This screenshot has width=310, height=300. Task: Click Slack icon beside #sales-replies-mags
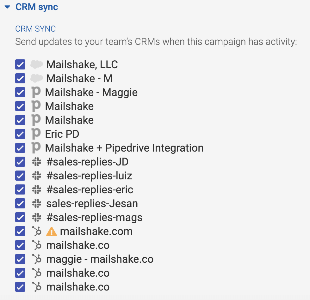pos(37,218)
